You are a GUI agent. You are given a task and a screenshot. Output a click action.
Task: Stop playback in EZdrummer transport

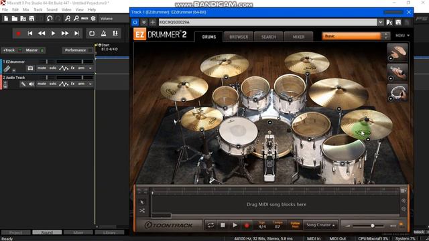(x=223, y=225)
